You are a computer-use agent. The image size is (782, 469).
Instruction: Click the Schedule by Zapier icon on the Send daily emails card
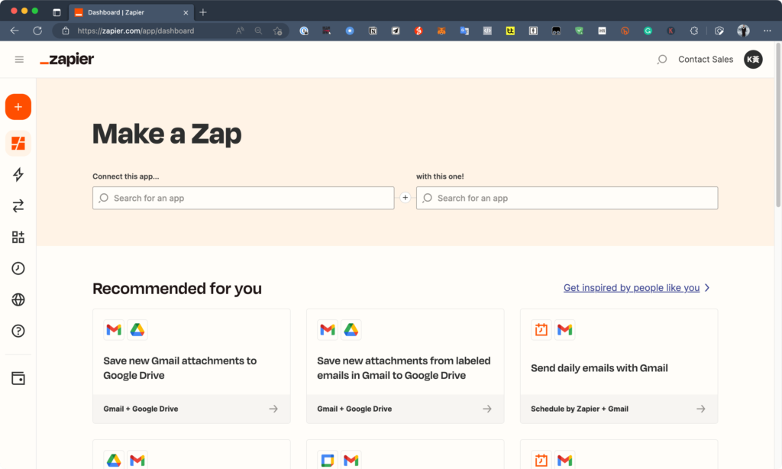coord(541,330)
